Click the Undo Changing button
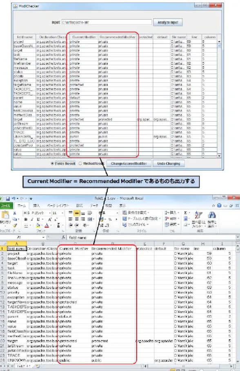The image size is (240, 371). point(169,163)
